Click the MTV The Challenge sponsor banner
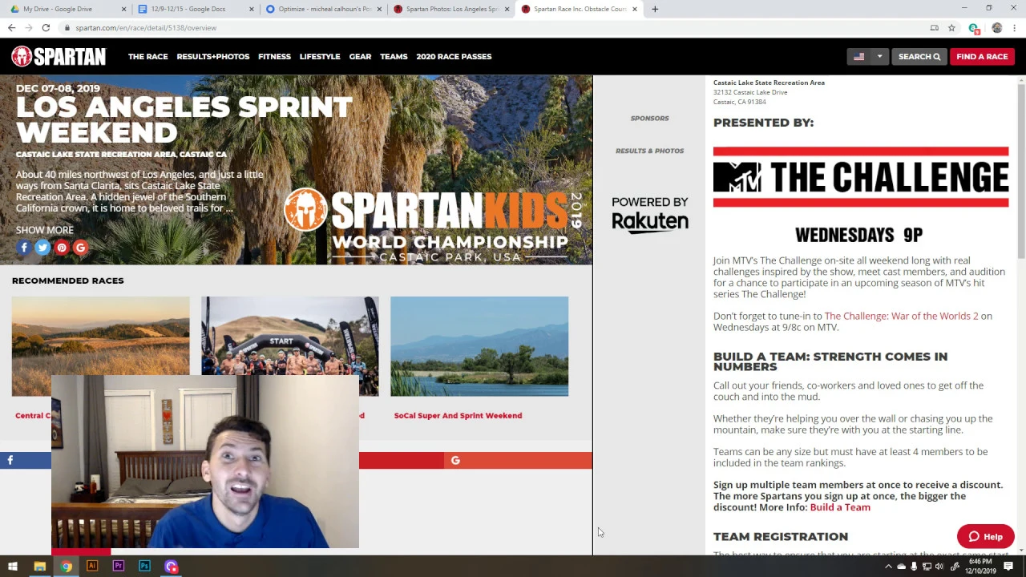Screen dimensions: 1026x577 tap(861, 177)
